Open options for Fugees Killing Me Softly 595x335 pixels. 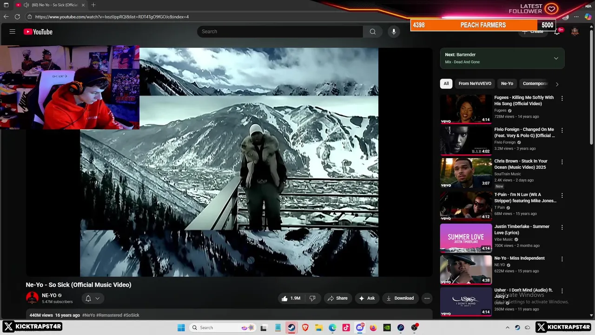point(562,98)
